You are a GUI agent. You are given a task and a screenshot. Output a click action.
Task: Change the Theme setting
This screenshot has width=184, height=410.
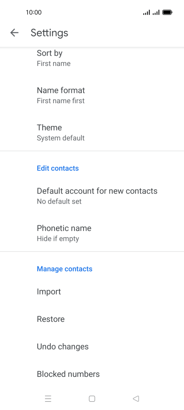coord(92,132)
